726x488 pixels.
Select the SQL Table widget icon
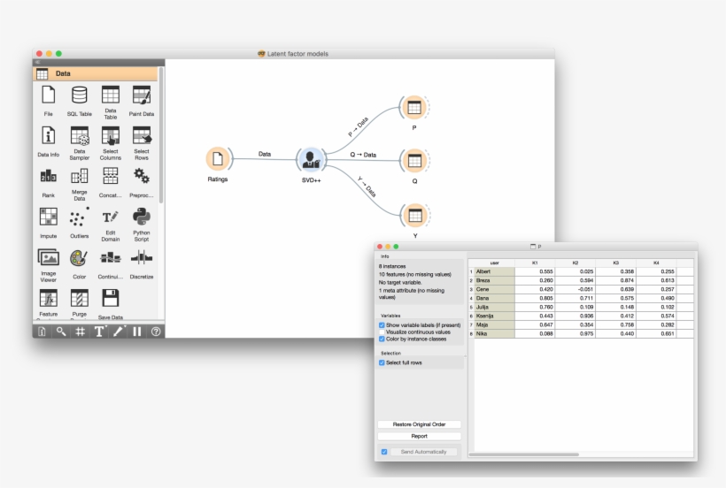tap(79, 96)
